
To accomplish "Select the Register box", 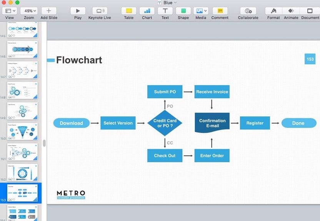I will [x=255, y=123].
